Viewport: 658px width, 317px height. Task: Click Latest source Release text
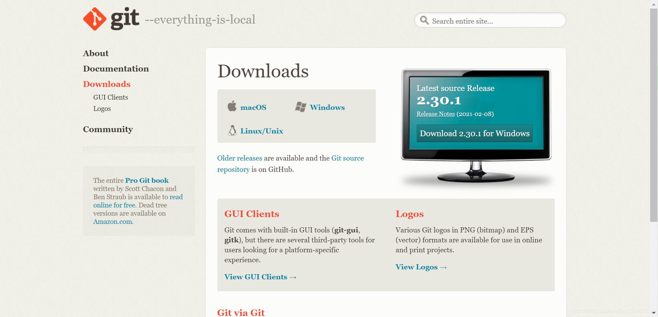[x=455, y=88]
